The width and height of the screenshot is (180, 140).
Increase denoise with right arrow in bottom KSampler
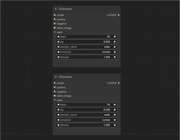pyautogui.click(x=115, y=125)
